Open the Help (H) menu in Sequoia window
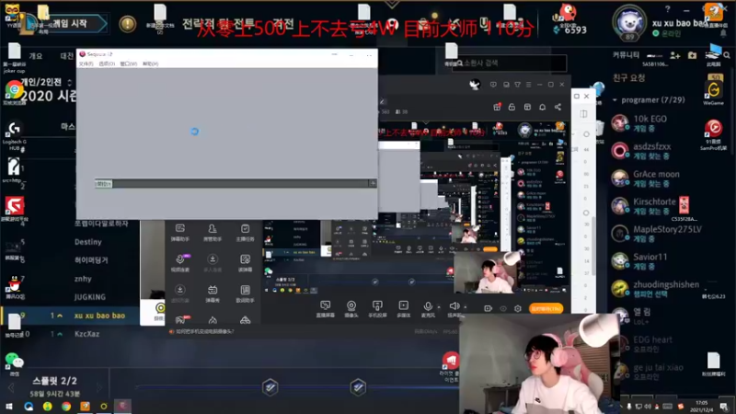This screenshot has width=736, height=414. tap(150, 63)
